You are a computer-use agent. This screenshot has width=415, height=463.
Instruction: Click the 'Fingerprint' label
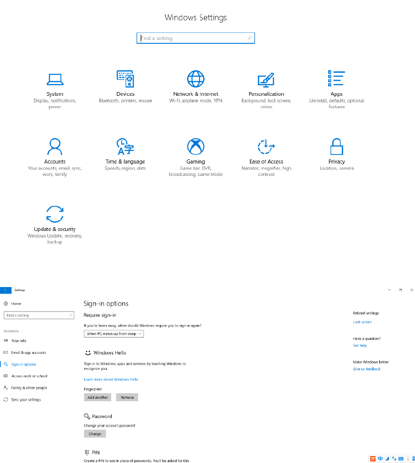coord(93,389)
